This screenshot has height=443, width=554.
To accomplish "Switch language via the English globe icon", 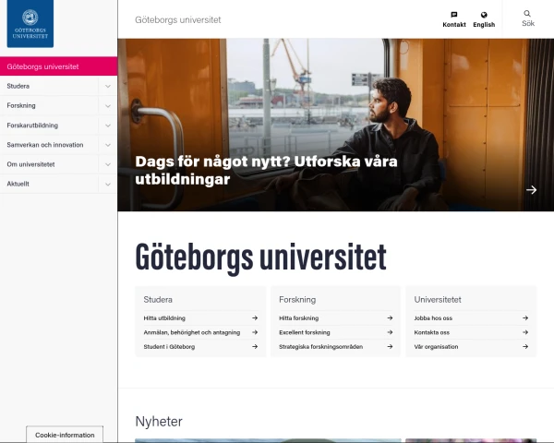I will pyautogui.click(x=484, y=15).
